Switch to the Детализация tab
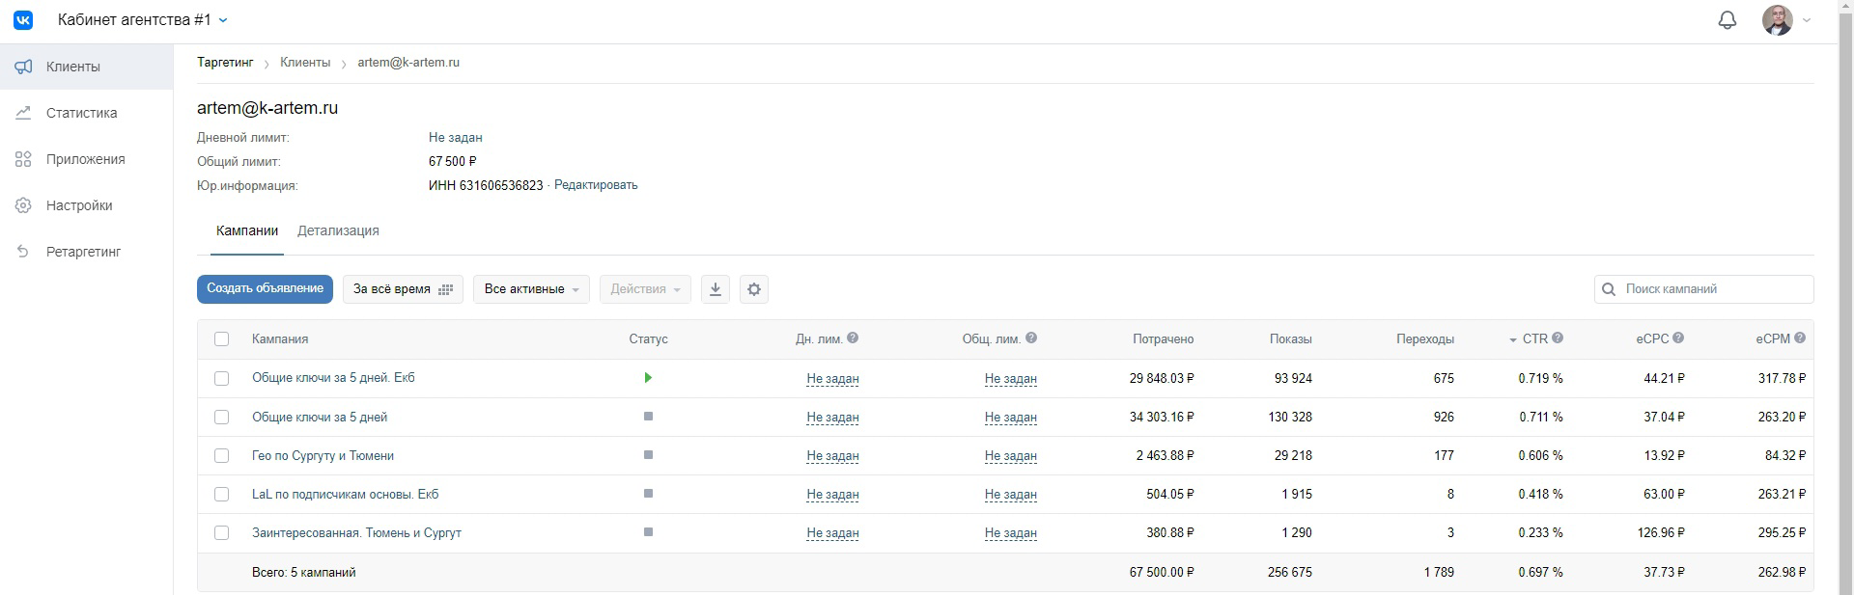The width and height of the screenshot is (1854, 595). (x=338, y=231)
